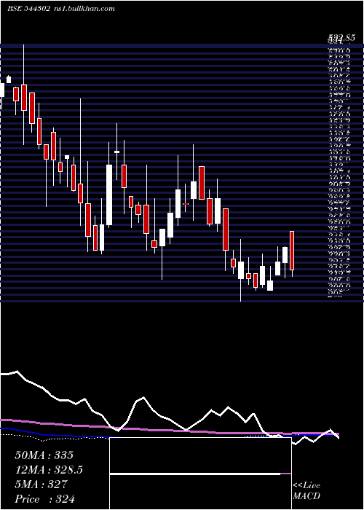Click the <<Live MACD label

coord(306,491)
